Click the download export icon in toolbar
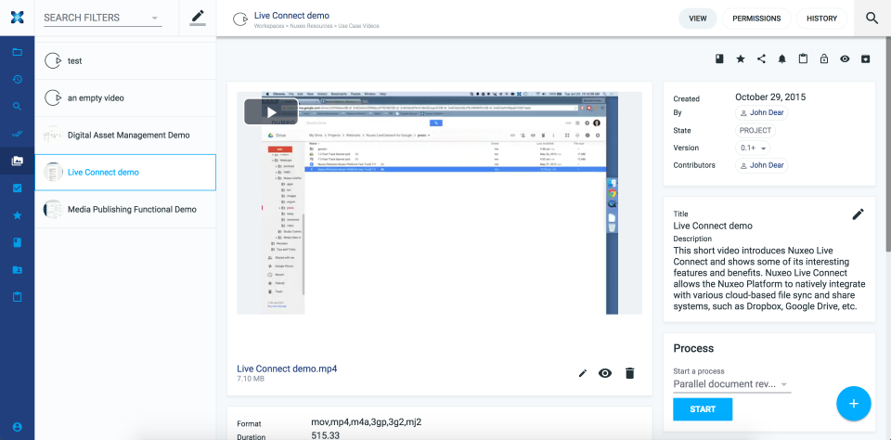This screenshot has height=440, width=891. point(865,58)
